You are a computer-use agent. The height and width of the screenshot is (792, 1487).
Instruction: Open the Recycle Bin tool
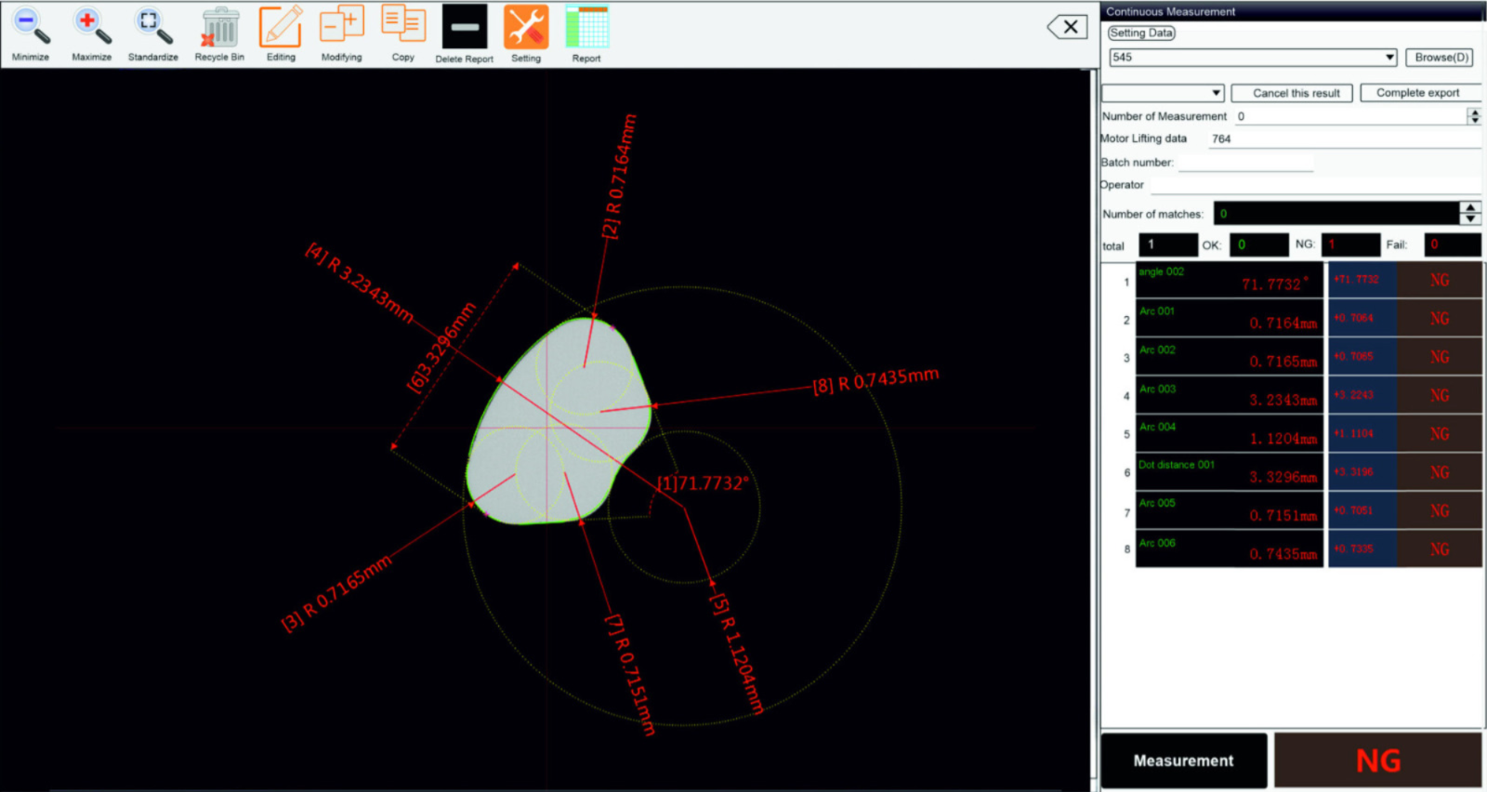click(219, 28)
